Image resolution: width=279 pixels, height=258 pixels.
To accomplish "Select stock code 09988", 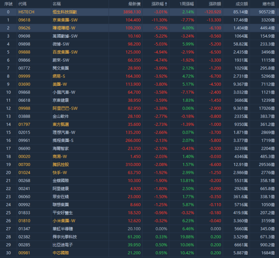I will [25, 108].
